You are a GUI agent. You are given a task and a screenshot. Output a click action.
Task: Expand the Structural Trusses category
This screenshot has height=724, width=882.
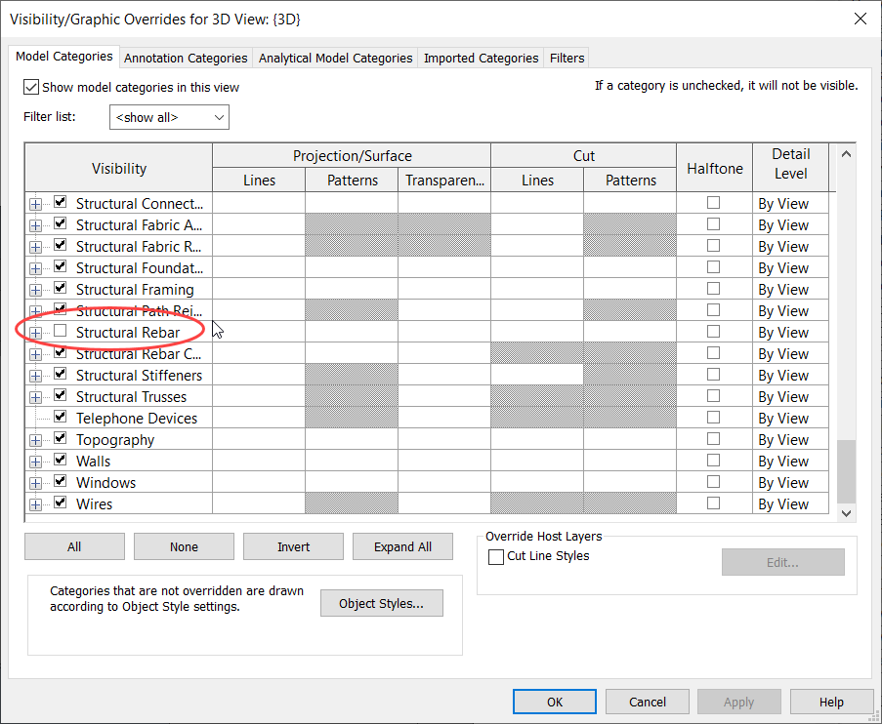point(35,396)
